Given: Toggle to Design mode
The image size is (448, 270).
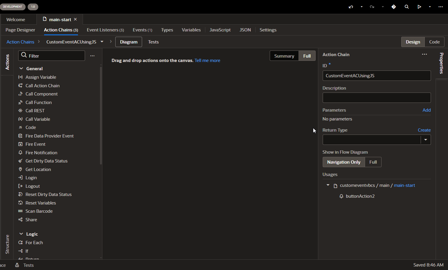Looking at the screenshot, I should (413, 42).
